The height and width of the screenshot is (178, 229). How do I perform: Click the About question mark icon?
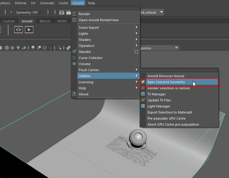coord(74,94)
